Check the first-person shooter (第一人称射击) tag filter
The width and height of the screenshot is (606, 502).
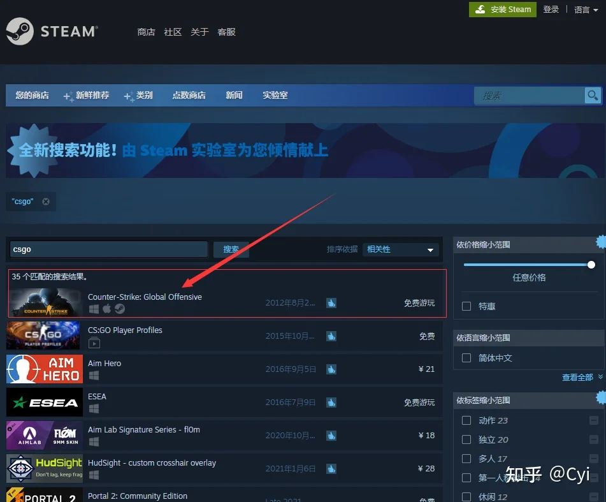pos(466,478)
